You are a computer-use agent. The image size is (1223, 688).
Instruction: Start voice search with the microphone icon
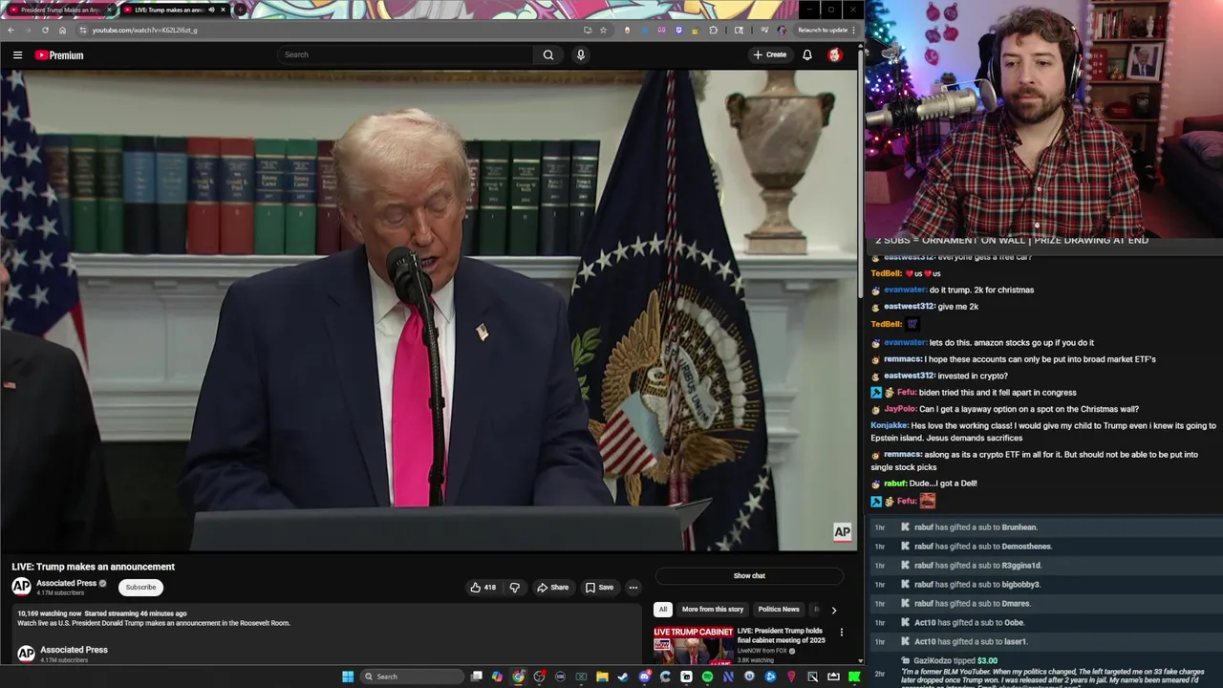point(580,54)
